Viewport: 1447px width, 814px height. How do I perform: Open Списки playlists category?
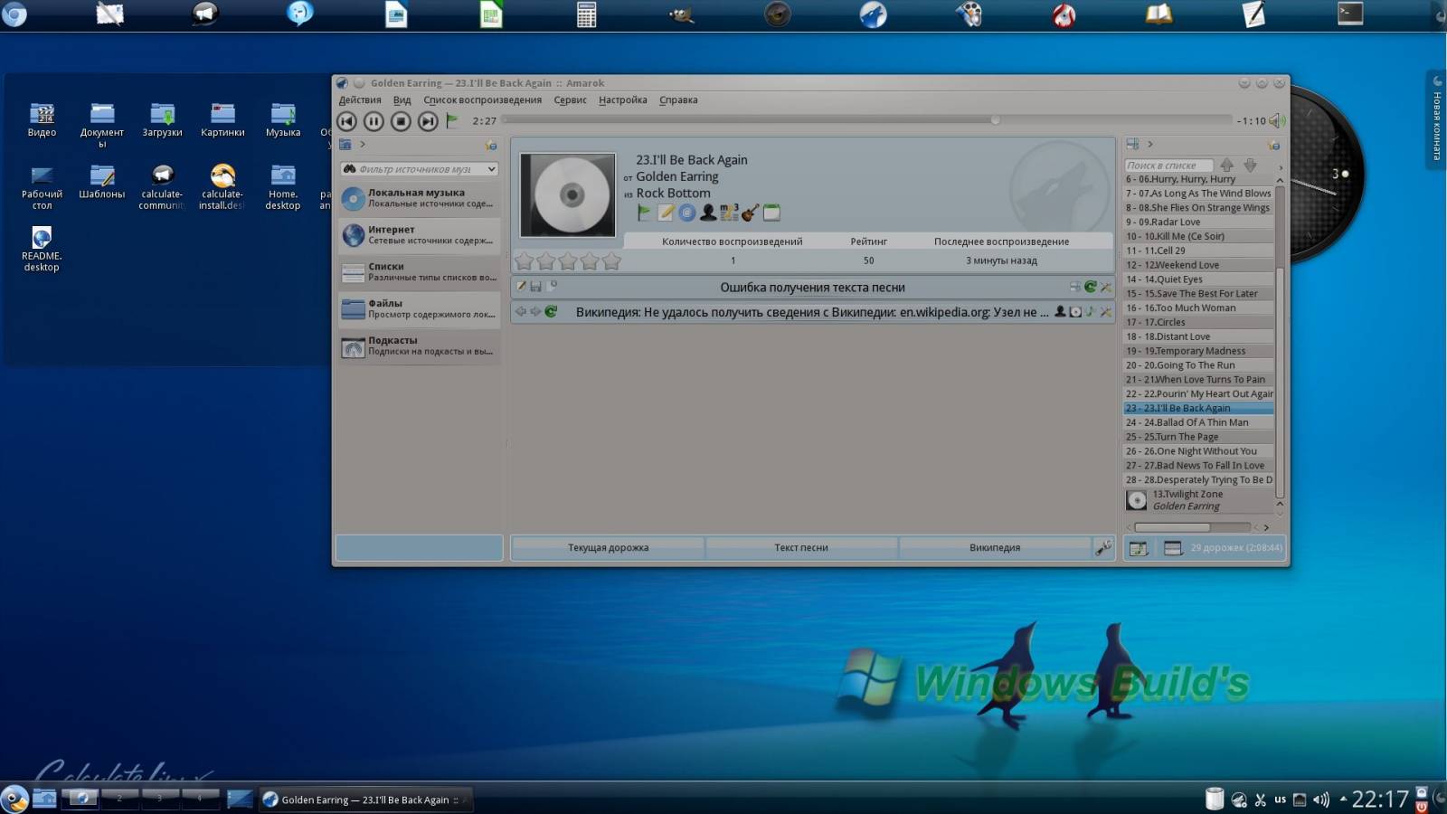point(420,272)
